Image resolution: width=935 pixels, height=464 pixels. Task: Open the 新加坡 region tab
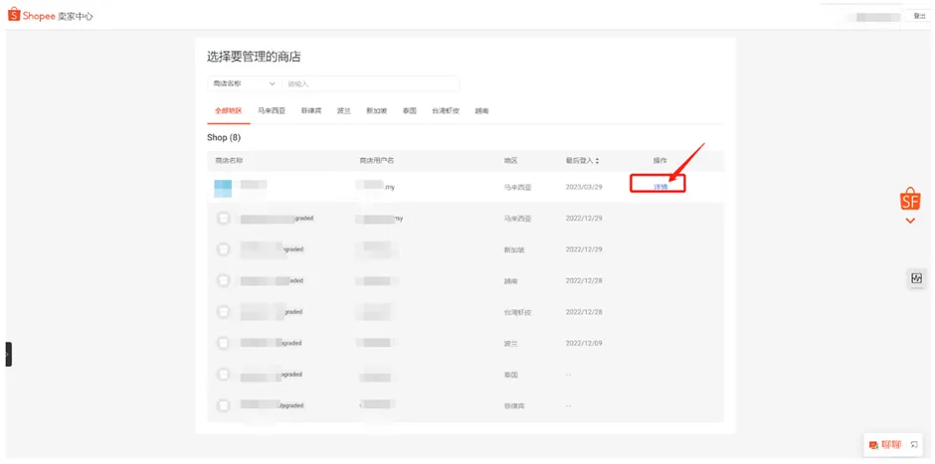377,111
